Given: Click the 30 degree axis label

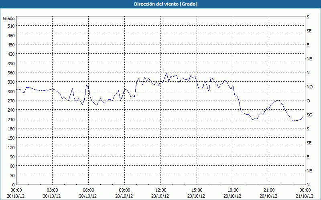Looking at the screenshot, I should pyautogui.click(x=12, y=176).
